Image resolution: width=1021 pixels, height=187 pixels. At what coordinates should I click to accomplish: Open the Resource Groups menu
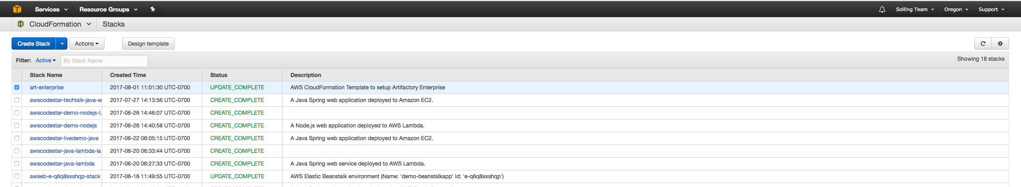point(108,10)
